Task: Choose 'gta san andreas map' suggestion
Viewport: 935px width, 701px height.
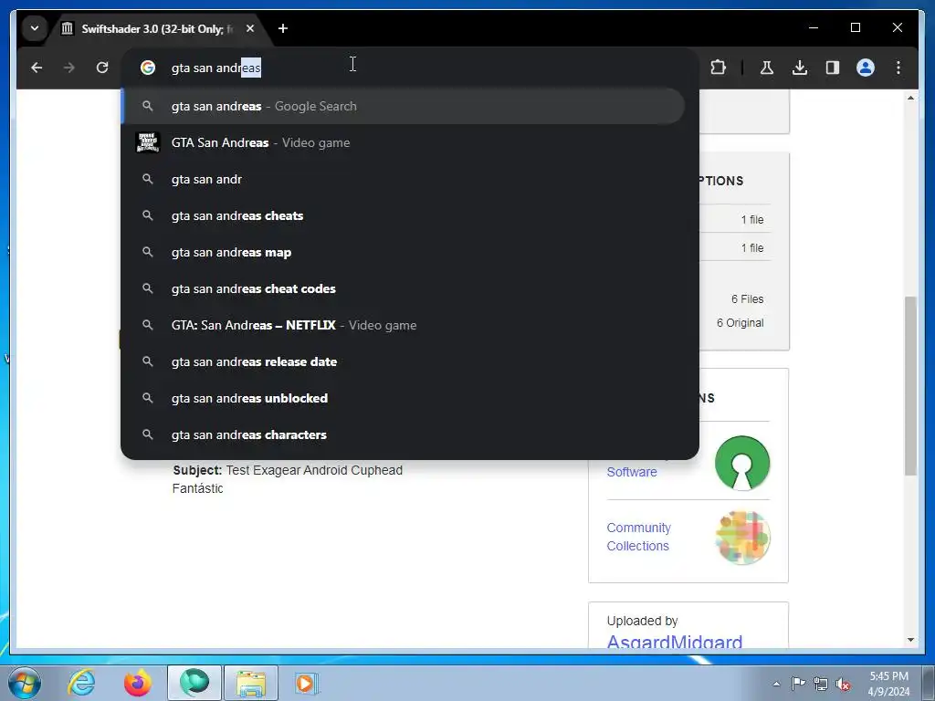Action: (404, 252)
